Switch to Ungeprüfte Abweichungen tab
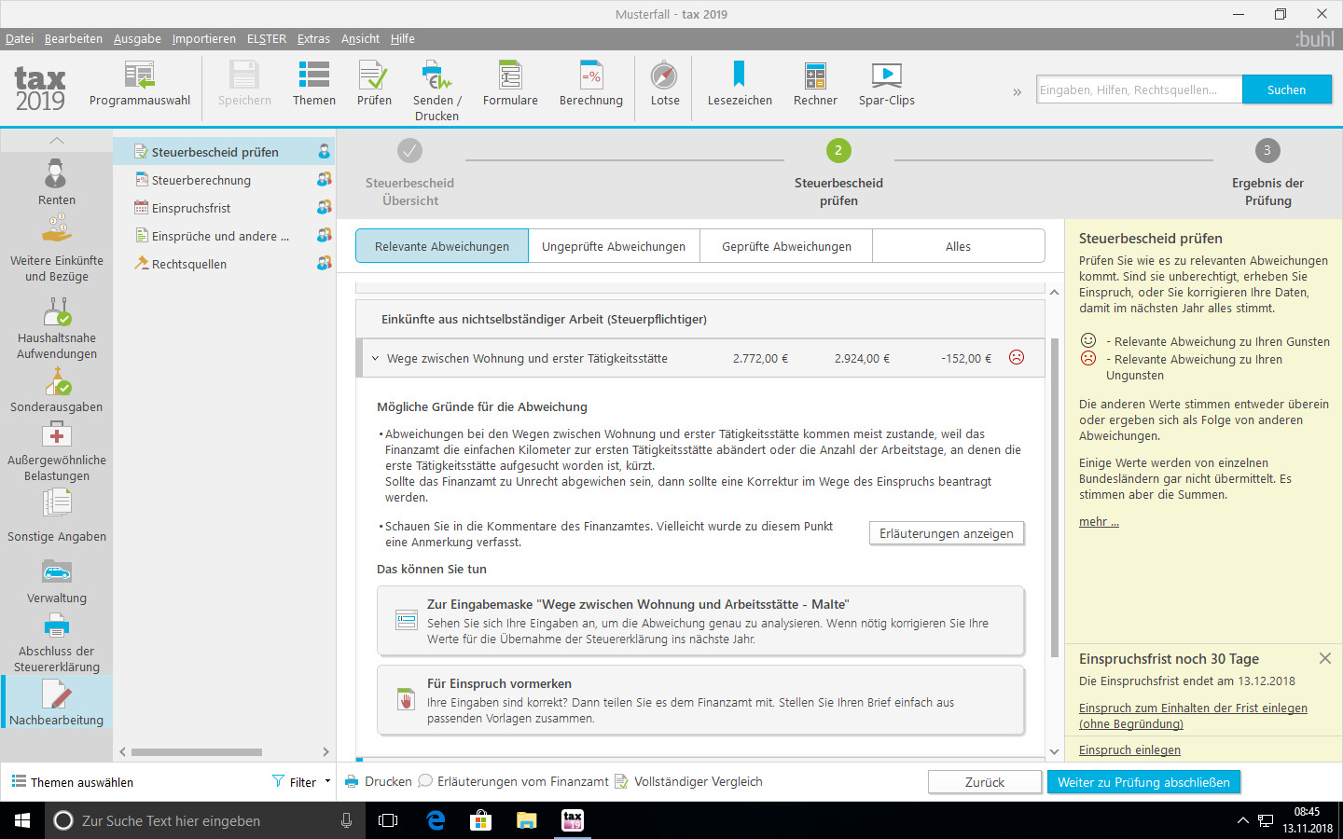Image resolution: width=1343 pixels, height=839 pixels. (x=614, y=246)
